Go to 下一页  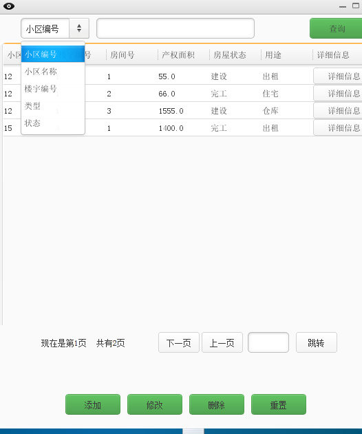point(179,342)
